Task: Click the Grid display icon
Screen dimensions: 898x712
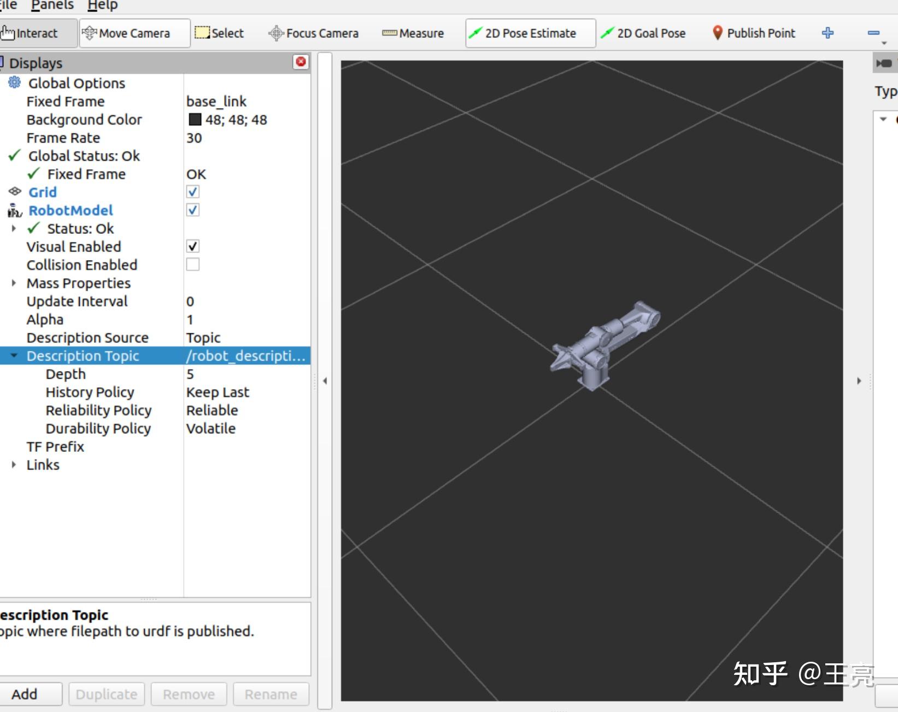Action: pyautogui.click(x=14, y=192)
